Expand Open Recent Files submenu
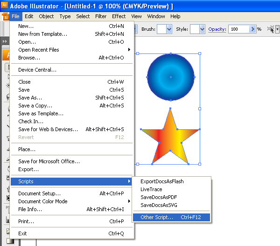The width and height of the screenshot is (280, 246). (71, 50)
